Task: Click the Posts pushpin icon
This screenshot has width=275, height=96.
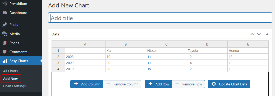Action: (x=5, y=25)
